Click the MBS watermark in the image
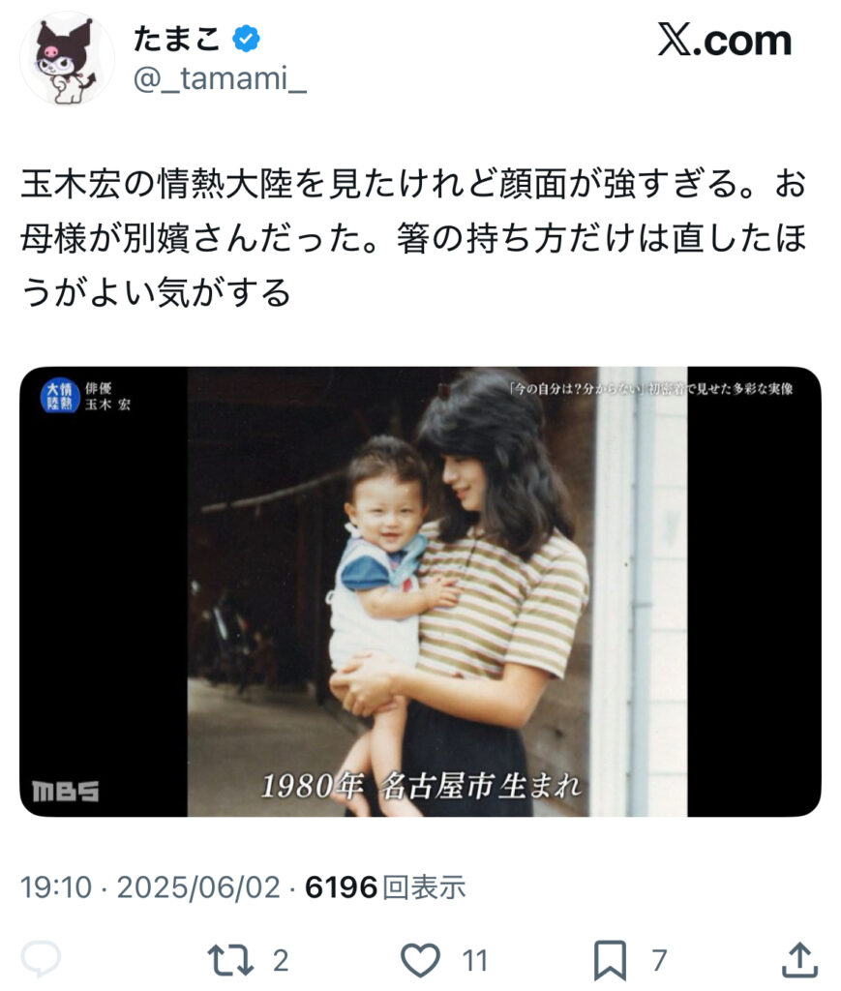Image resolution: width=841 pixels, height=991 pixels. point(66,791)
